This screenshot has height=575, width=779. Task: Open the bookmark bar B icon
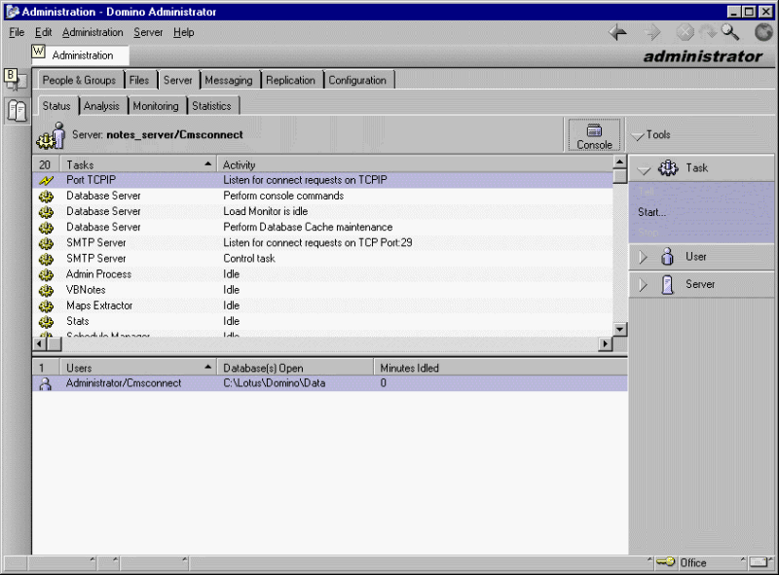coord(16,80)
